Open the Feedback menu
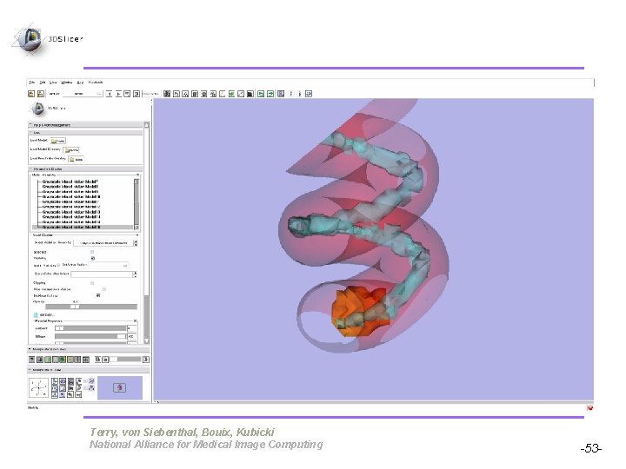Viewport: 626px width, 469px height. coord(96,83)
